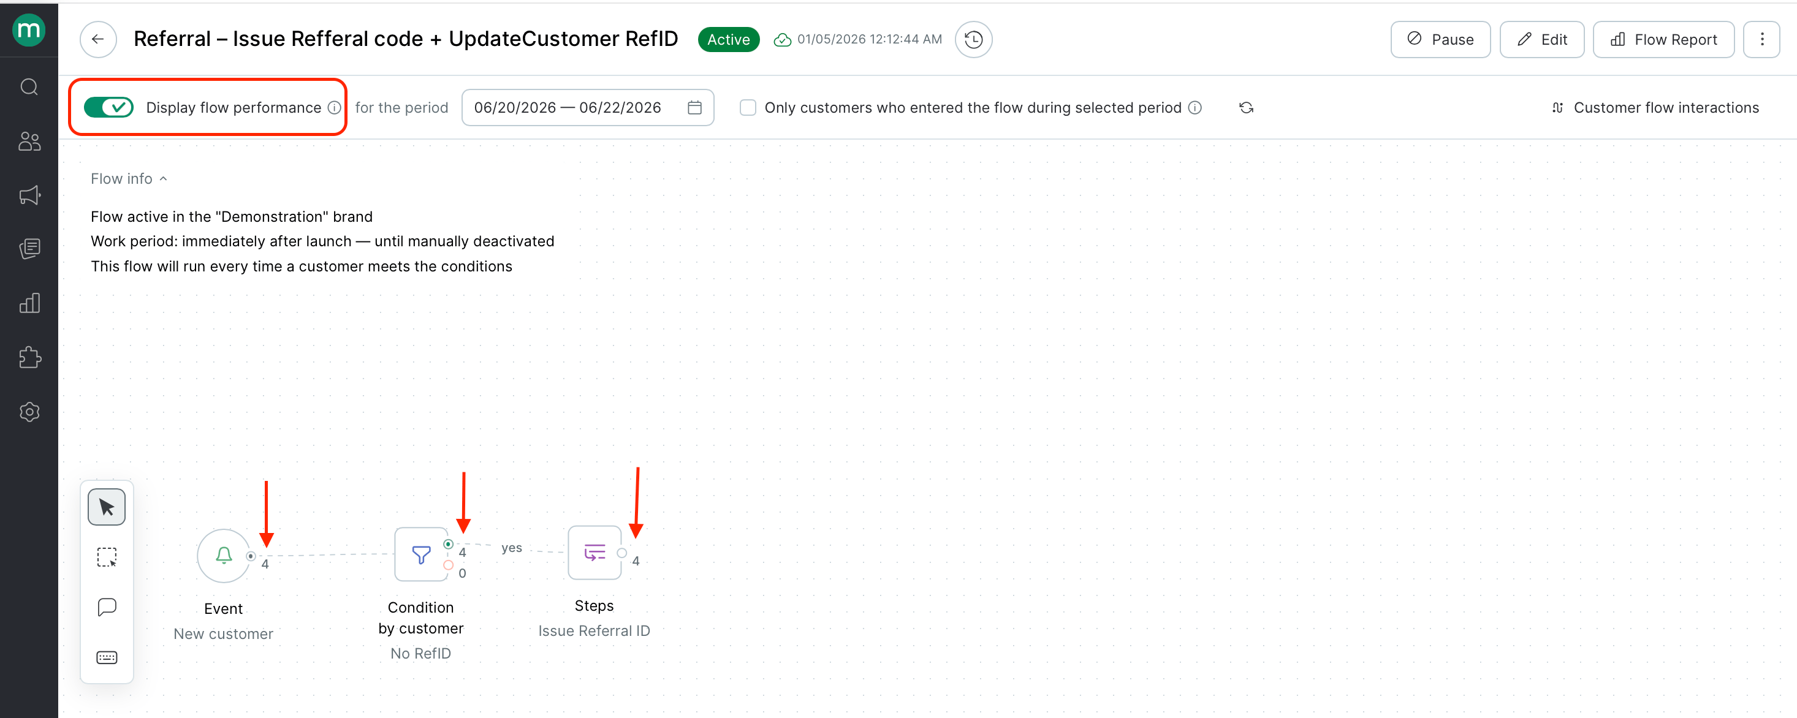Click the 'yes' branch label
The image size is (1797, 718).
point(511,548)
